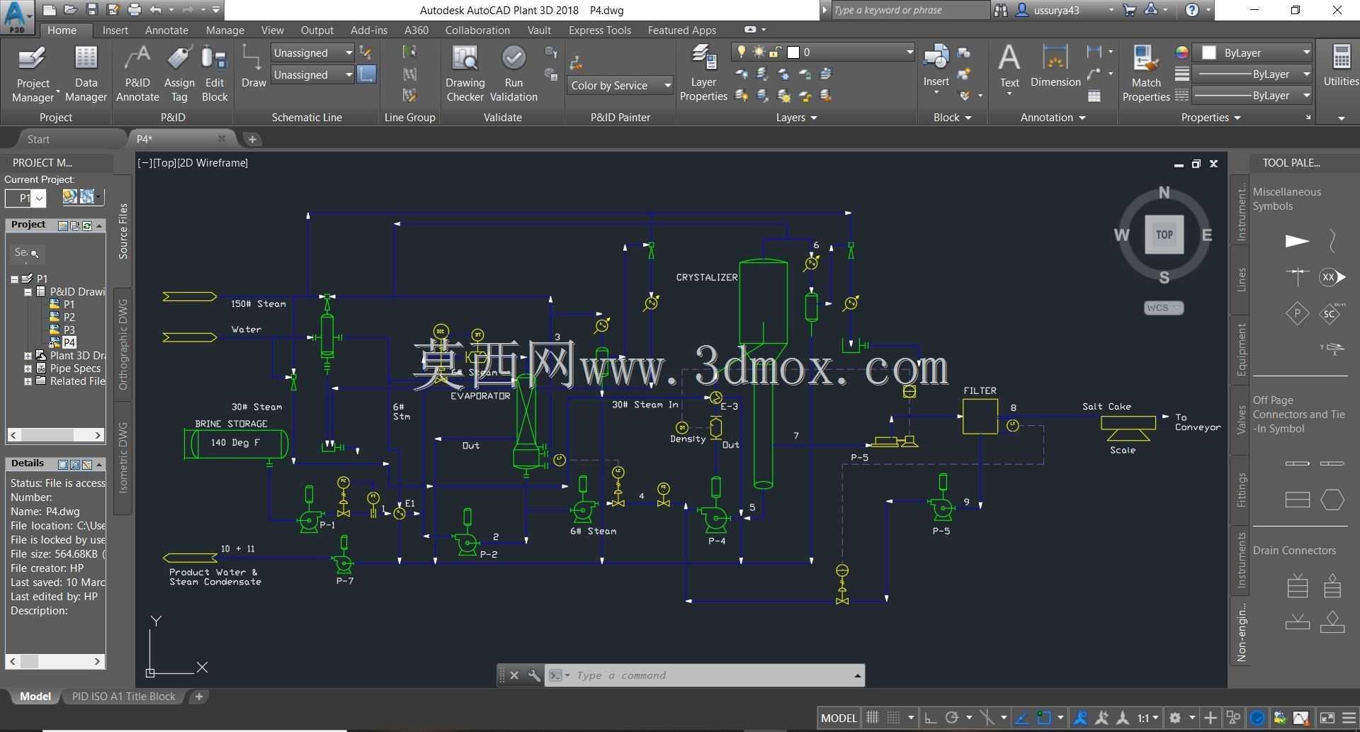Viewport: 1360px width, 732px height.
Task: Expand the Pipe Specs tree node
Action: [x=28, y=368]
